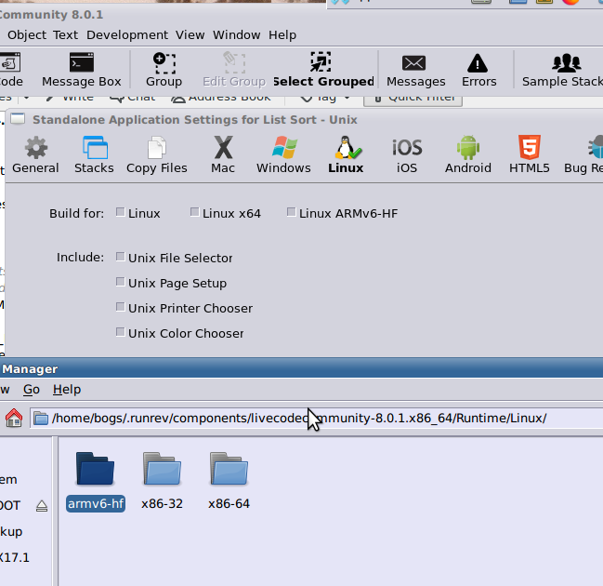Click the eject icon in sidebar
Image resolution: width=603 pixels, height=586 pixels.
tap(42, 506)
